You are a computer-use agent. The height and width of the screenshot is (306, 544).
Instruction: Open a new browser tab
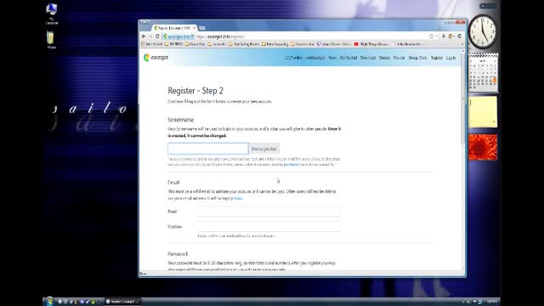click(202, 28)
